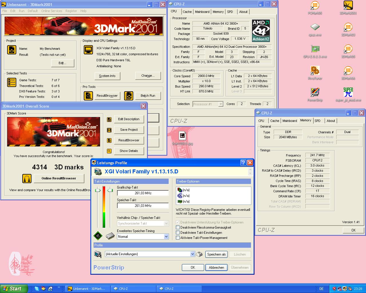This screenshot has width=366, height=293.
Task: Click the Change... display settings button
Action: (148, 76)
